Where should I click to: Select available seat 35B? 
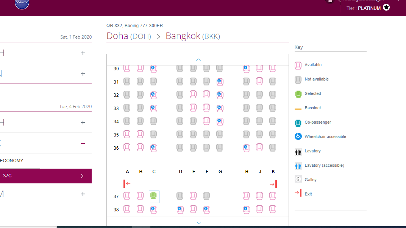point(140,134)
